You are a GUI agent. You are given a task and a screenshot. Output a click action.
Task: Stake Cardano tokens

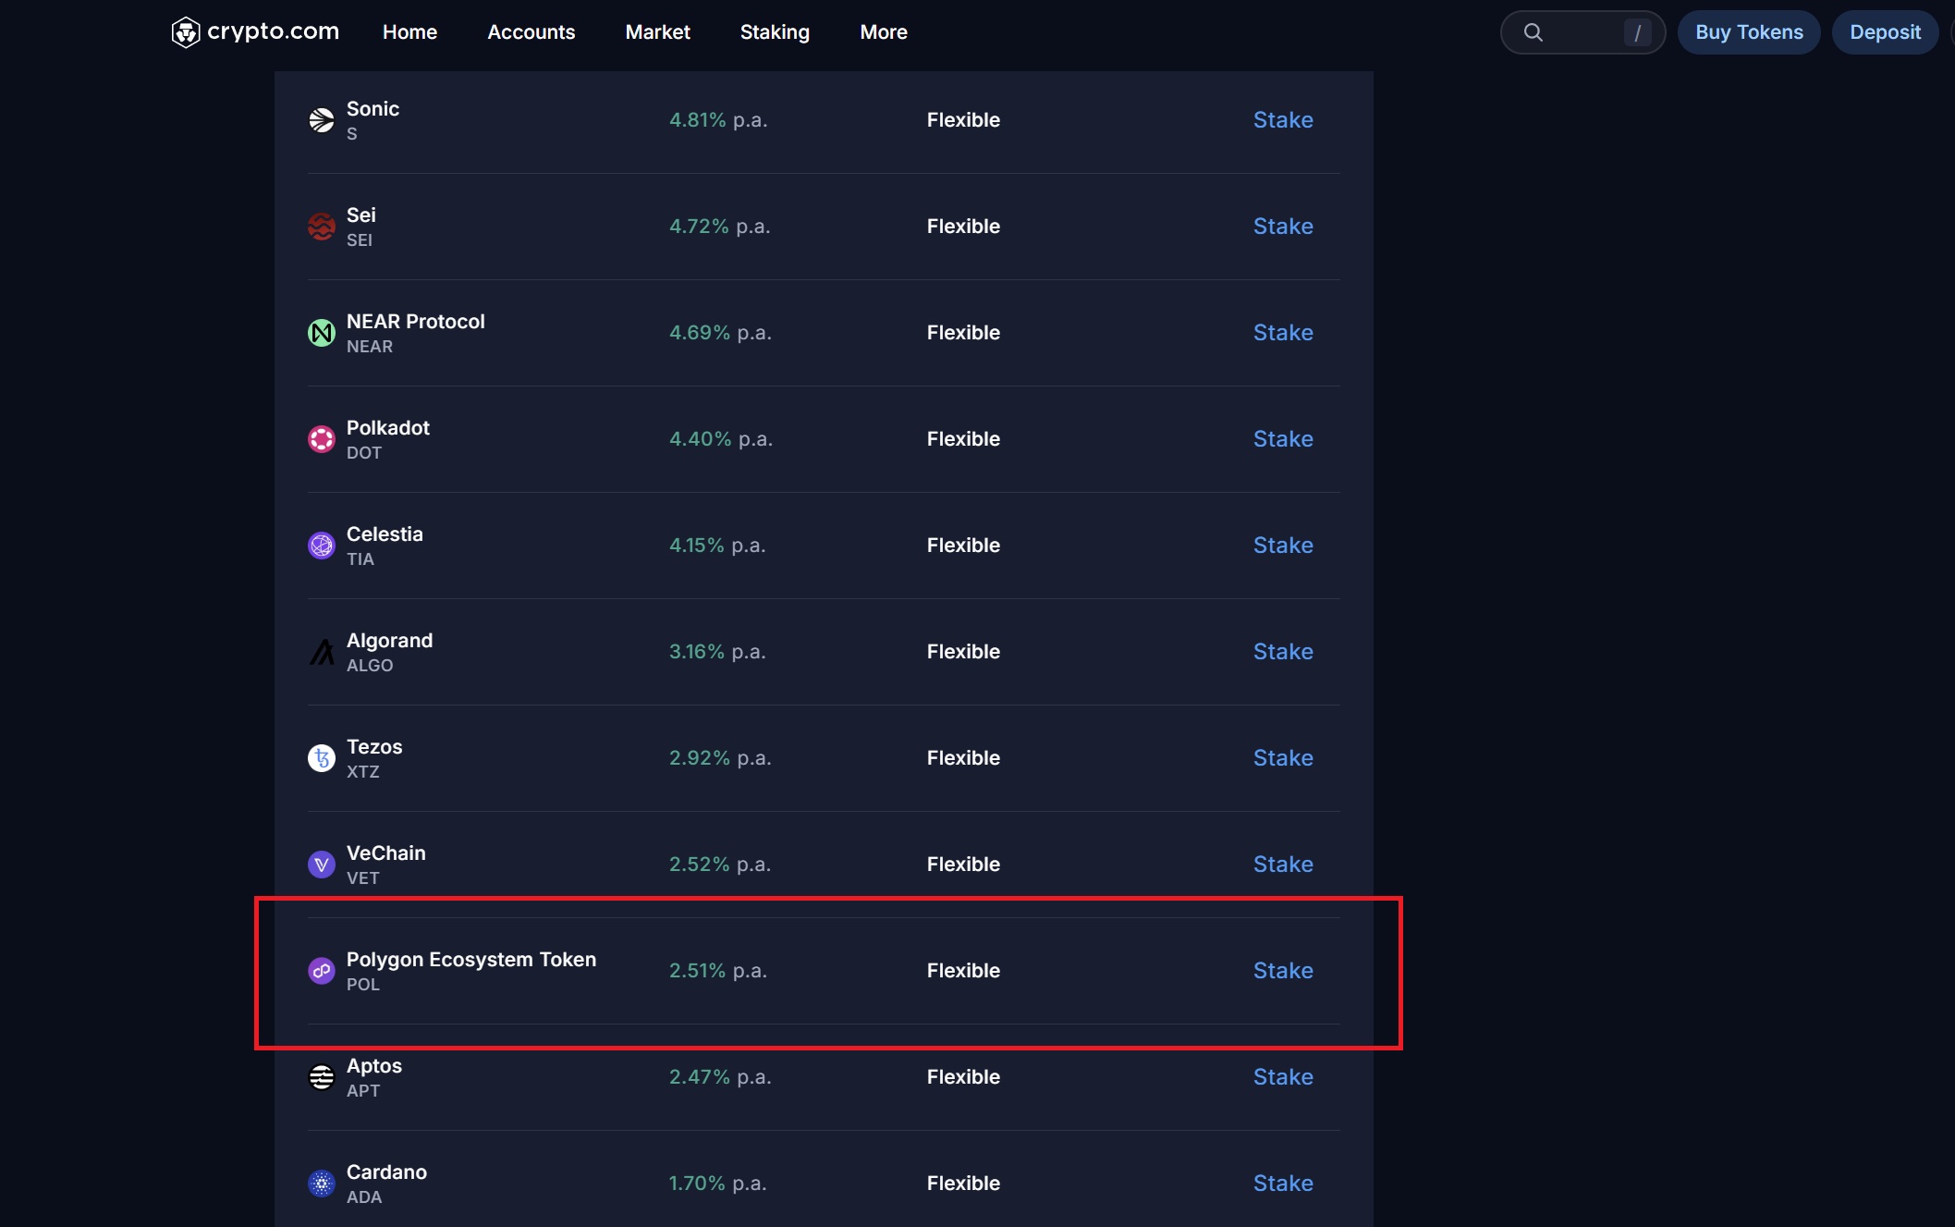pyautogui.click(x=1283, y=1184)
